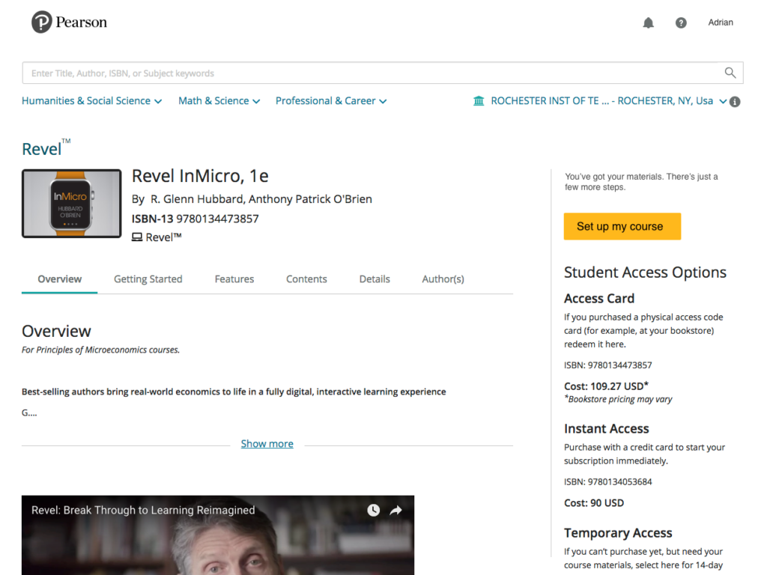
Task: Open the Contents tab
Action: [x=306, y=279]
